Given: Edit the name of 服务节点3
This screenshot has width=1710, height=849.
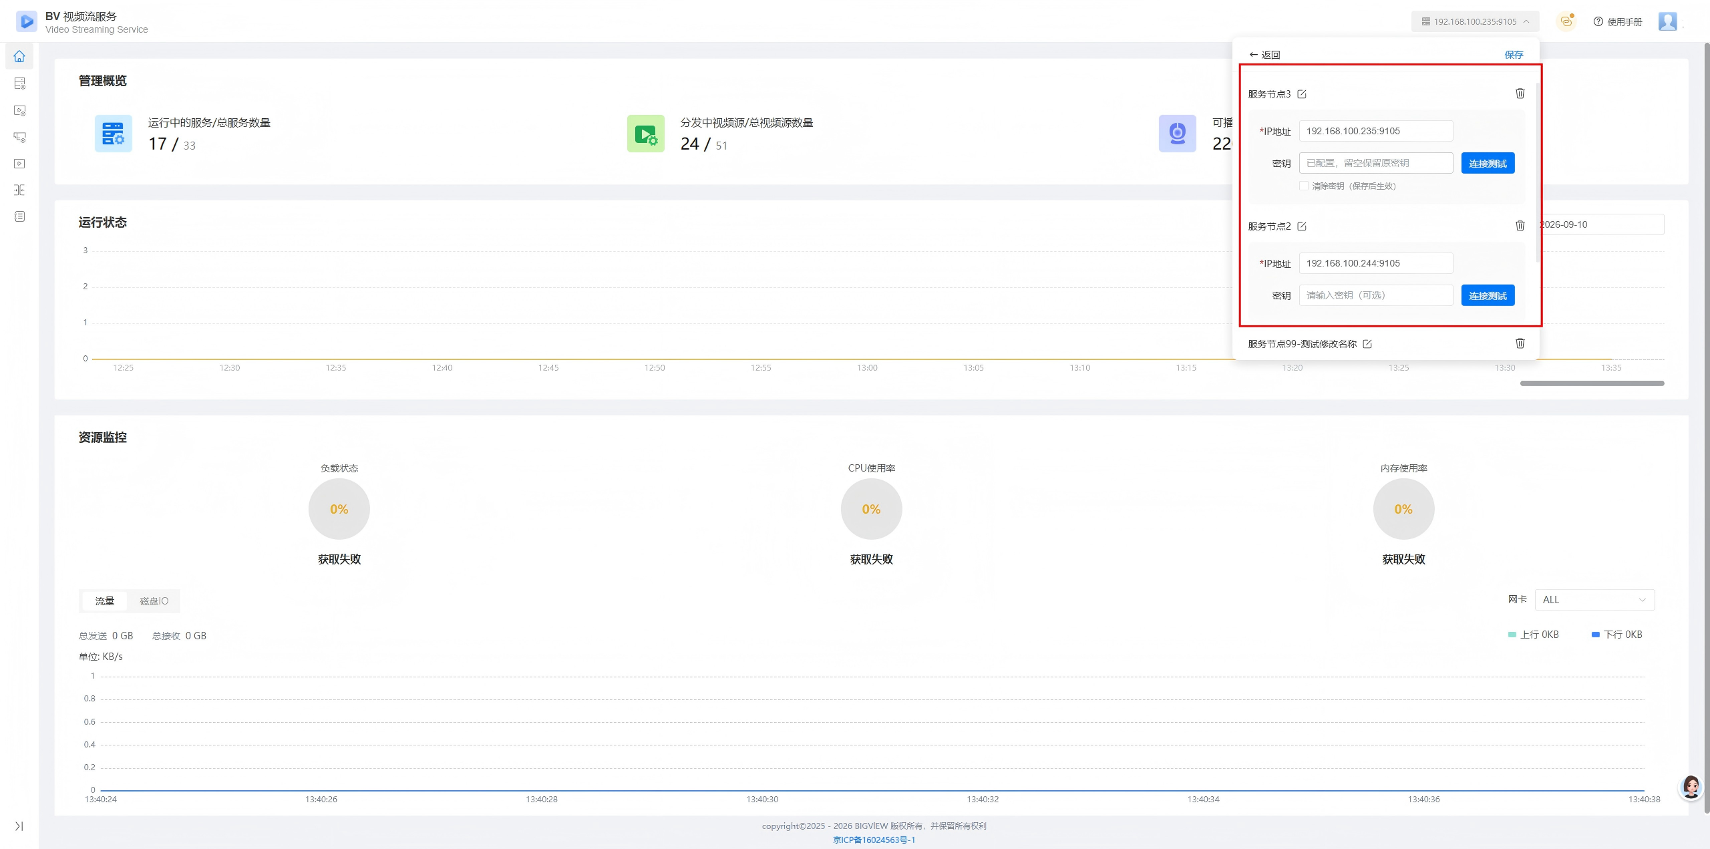Looking at the screenshot, I should click(x=1302, y=94).
